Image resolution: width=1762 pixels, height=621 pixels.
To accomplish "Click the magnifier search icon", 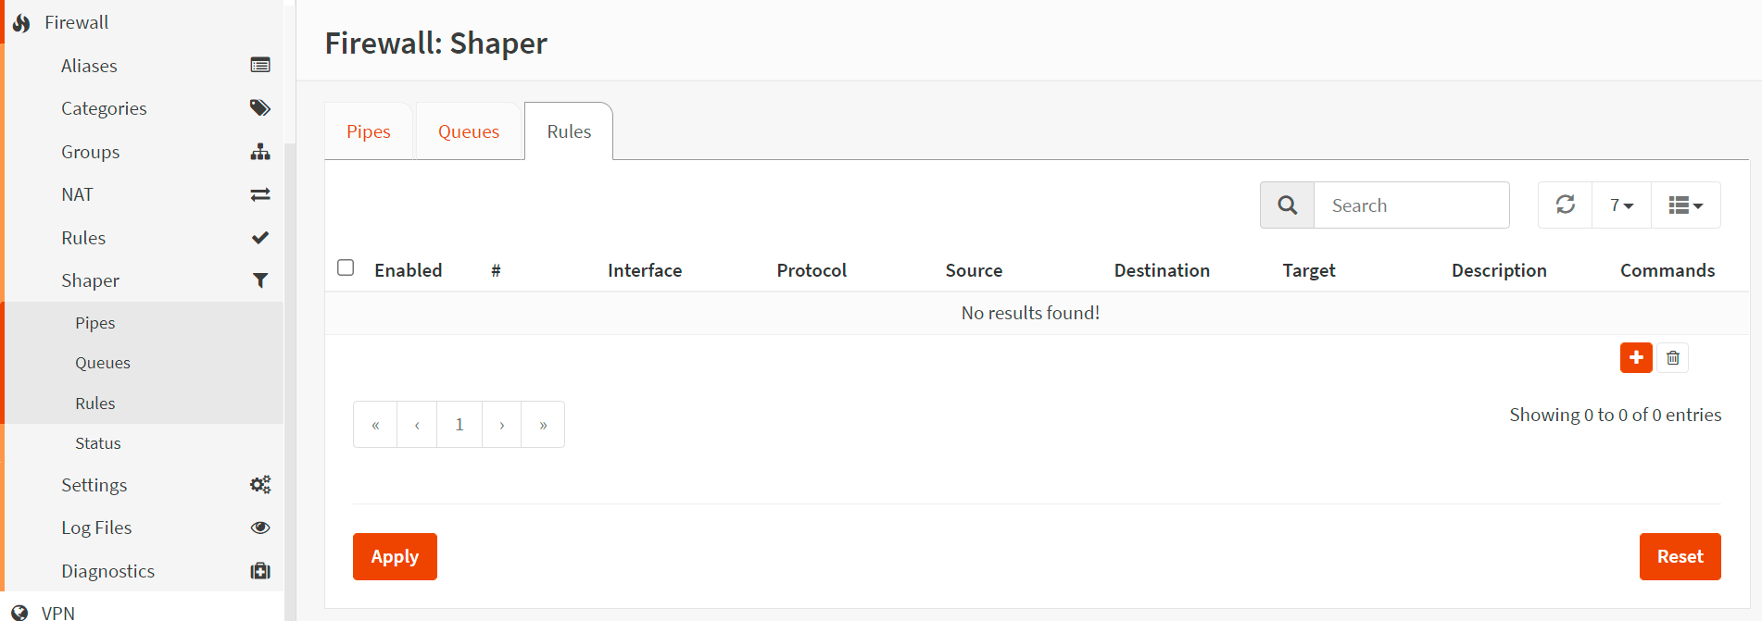I will 1287,205.
